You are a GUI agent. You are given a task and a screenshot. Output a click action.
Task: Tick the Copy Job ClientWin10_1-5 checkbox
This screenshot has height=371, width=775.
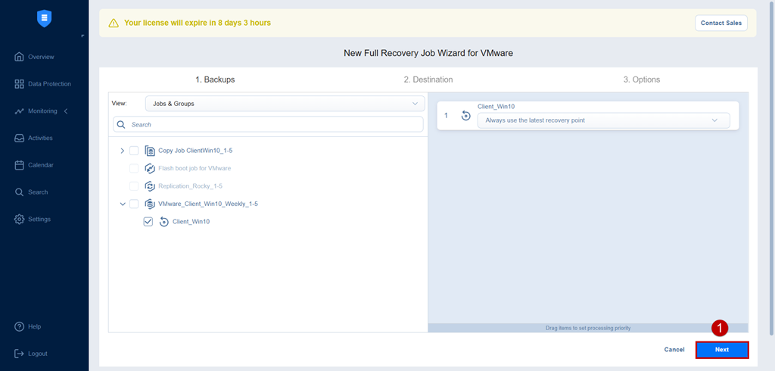pos(134,151)
